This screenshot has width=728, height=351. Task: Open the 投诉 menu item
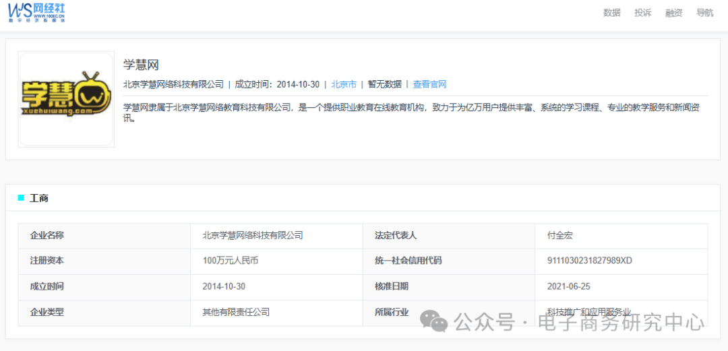[x=643, y=13]
